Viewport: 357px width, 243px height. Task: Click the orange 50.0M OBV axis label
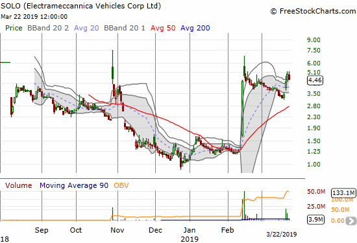340,209
